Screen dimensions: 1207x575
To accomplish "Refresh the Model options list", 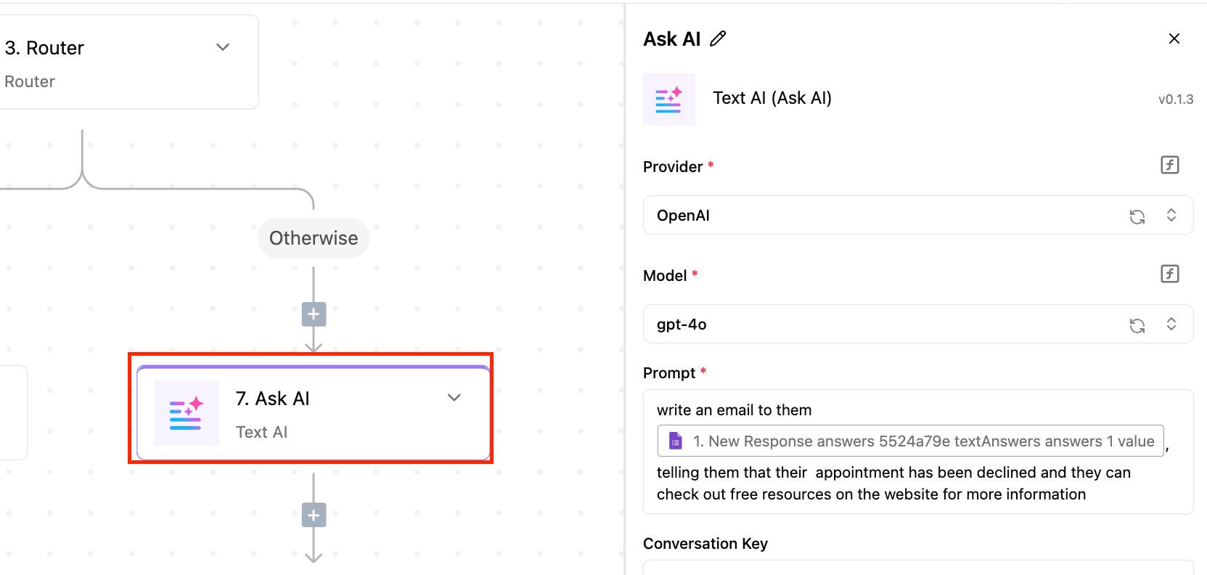I will (x=1137, y=325).
